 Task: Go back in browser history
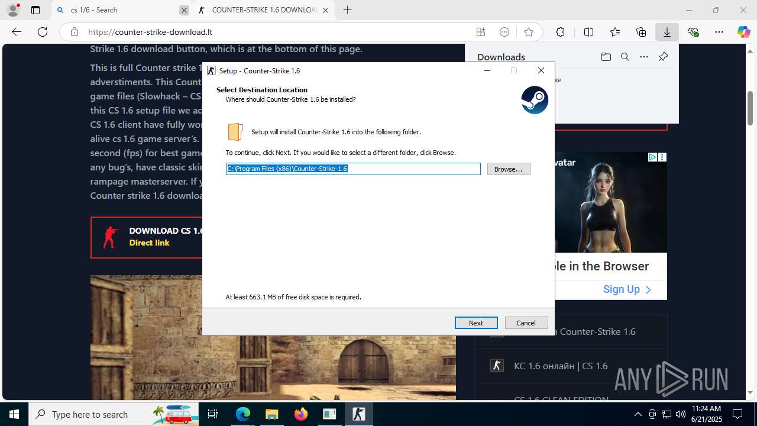pos(17,32)
